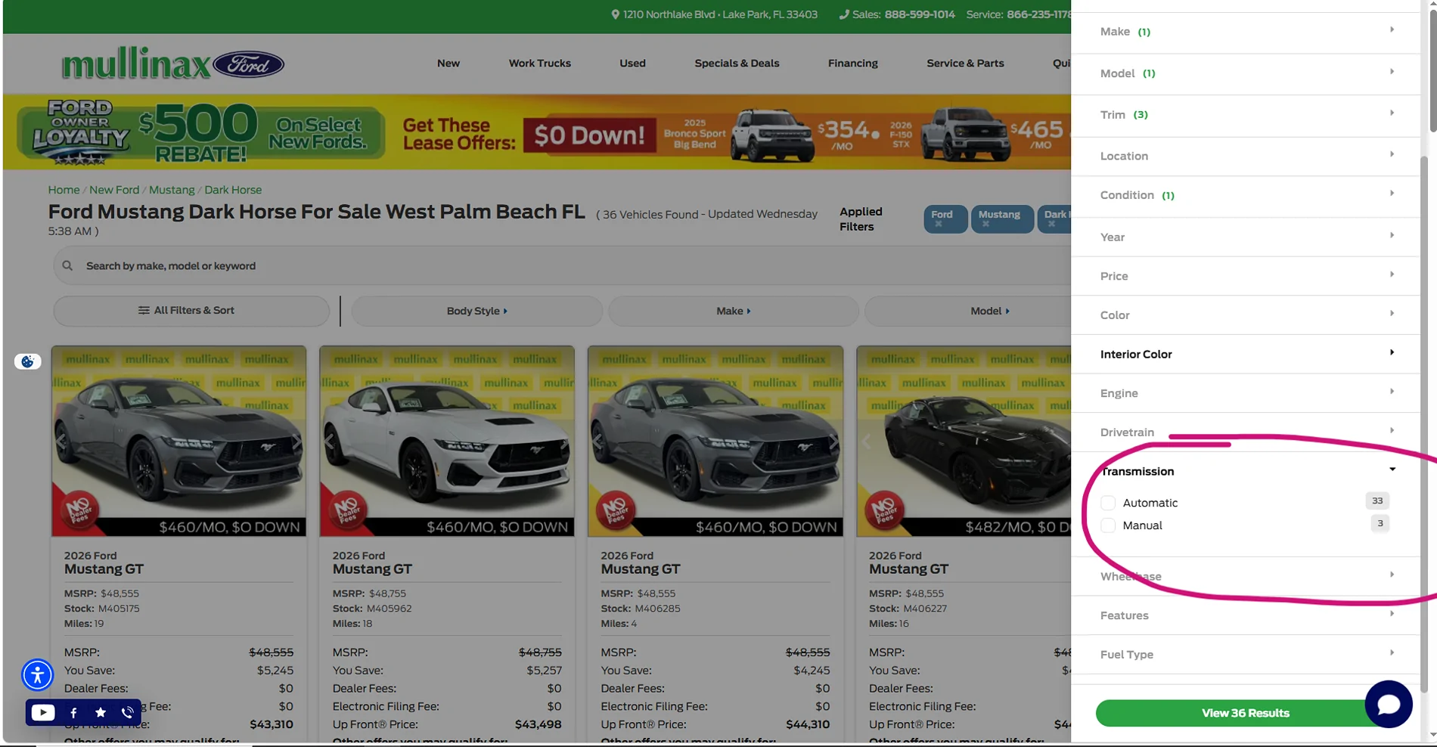Go to Mustang breadcrumb link
This screenshot has width=1437, height=747.
[172, 190]
